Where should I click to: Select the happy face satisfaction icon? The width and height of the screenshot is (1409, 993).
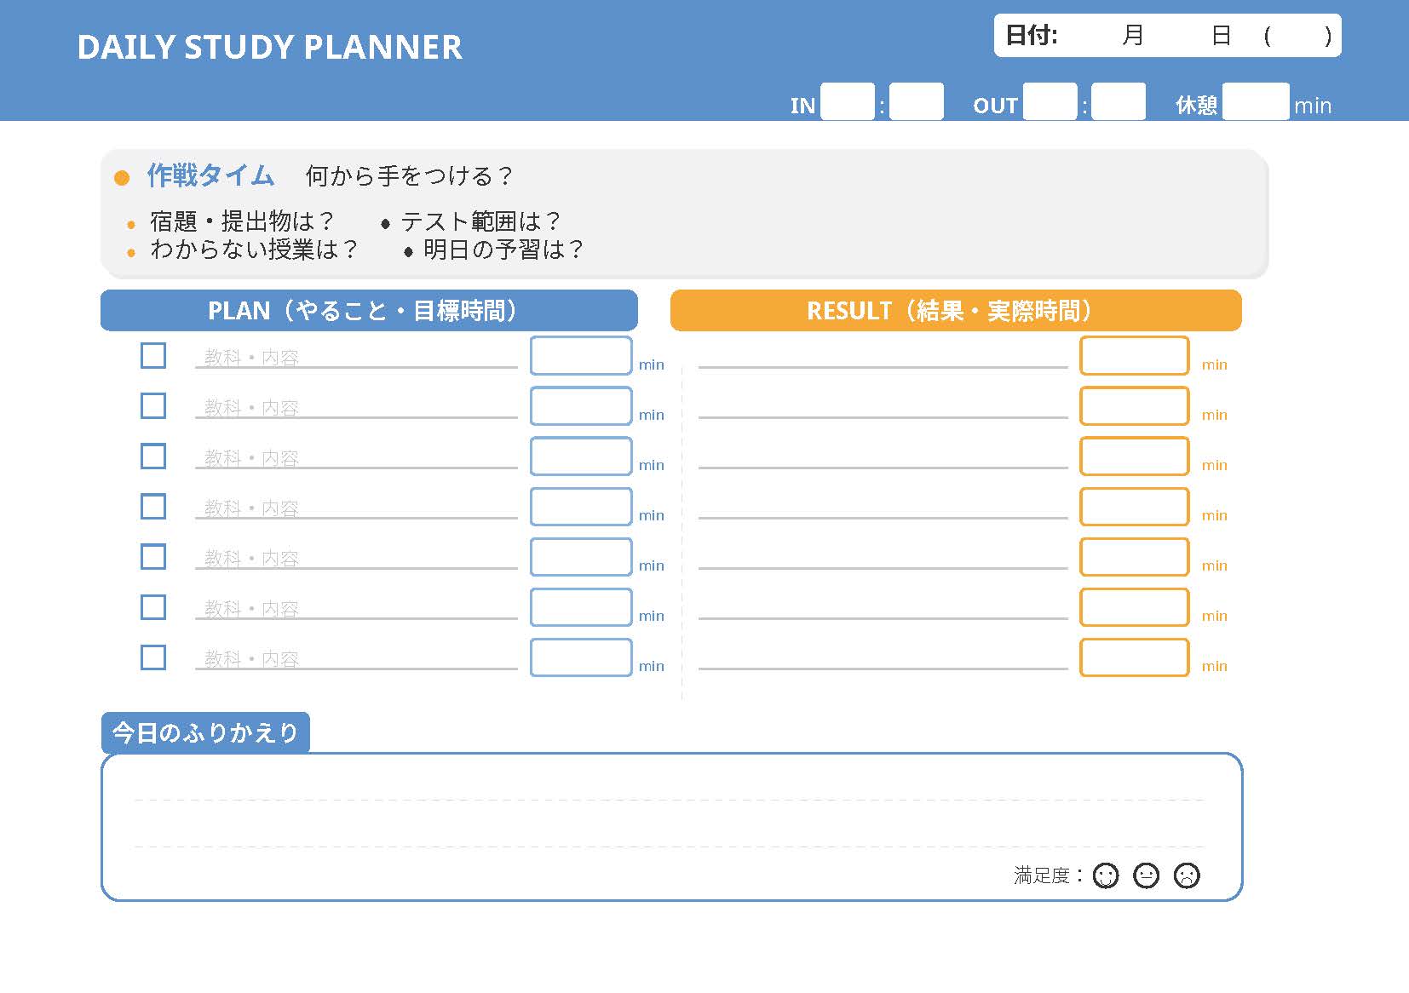[x=1106, y=875]
